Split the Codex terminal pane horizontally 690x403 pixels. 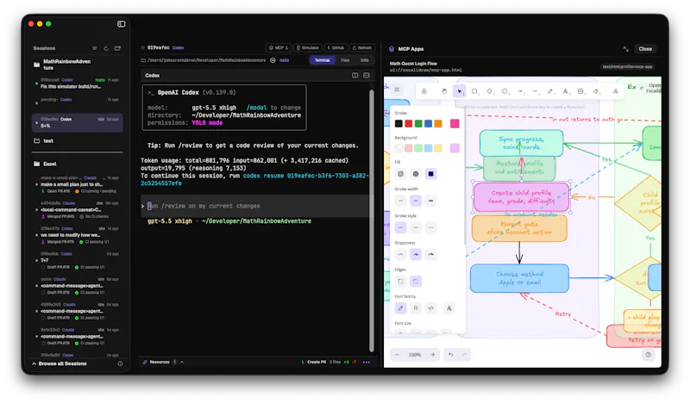366,75
